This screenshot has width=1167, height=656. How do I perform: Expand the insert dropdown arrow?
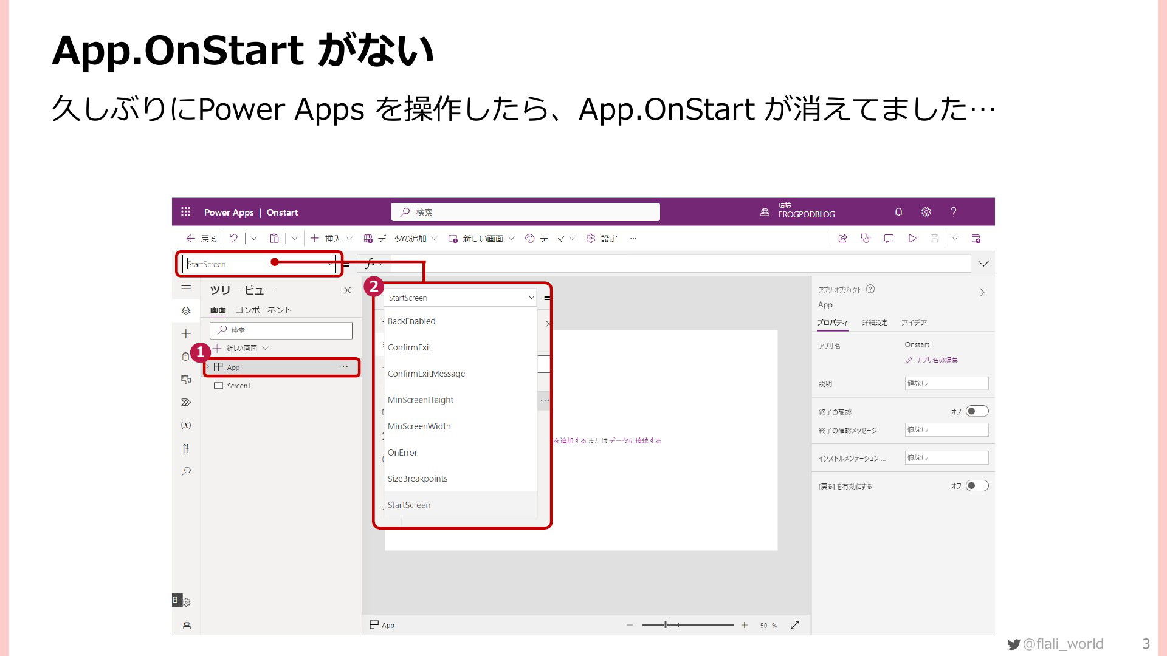[x=349, y=239]
